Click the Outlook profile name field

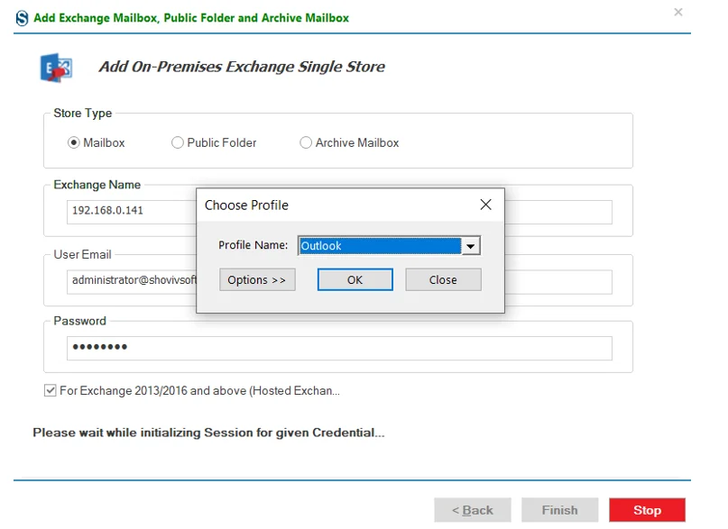pyautogui.click(x=381, y=246)
